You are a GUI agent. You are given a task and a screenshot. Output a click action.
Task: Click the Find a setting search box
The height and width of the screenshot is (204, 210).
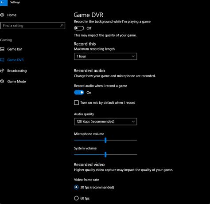pyautogui.click(x=32, y=26)
